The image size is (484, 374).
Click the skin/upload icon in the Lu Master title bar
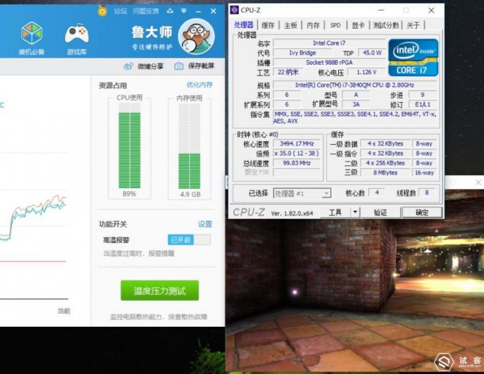170,11
